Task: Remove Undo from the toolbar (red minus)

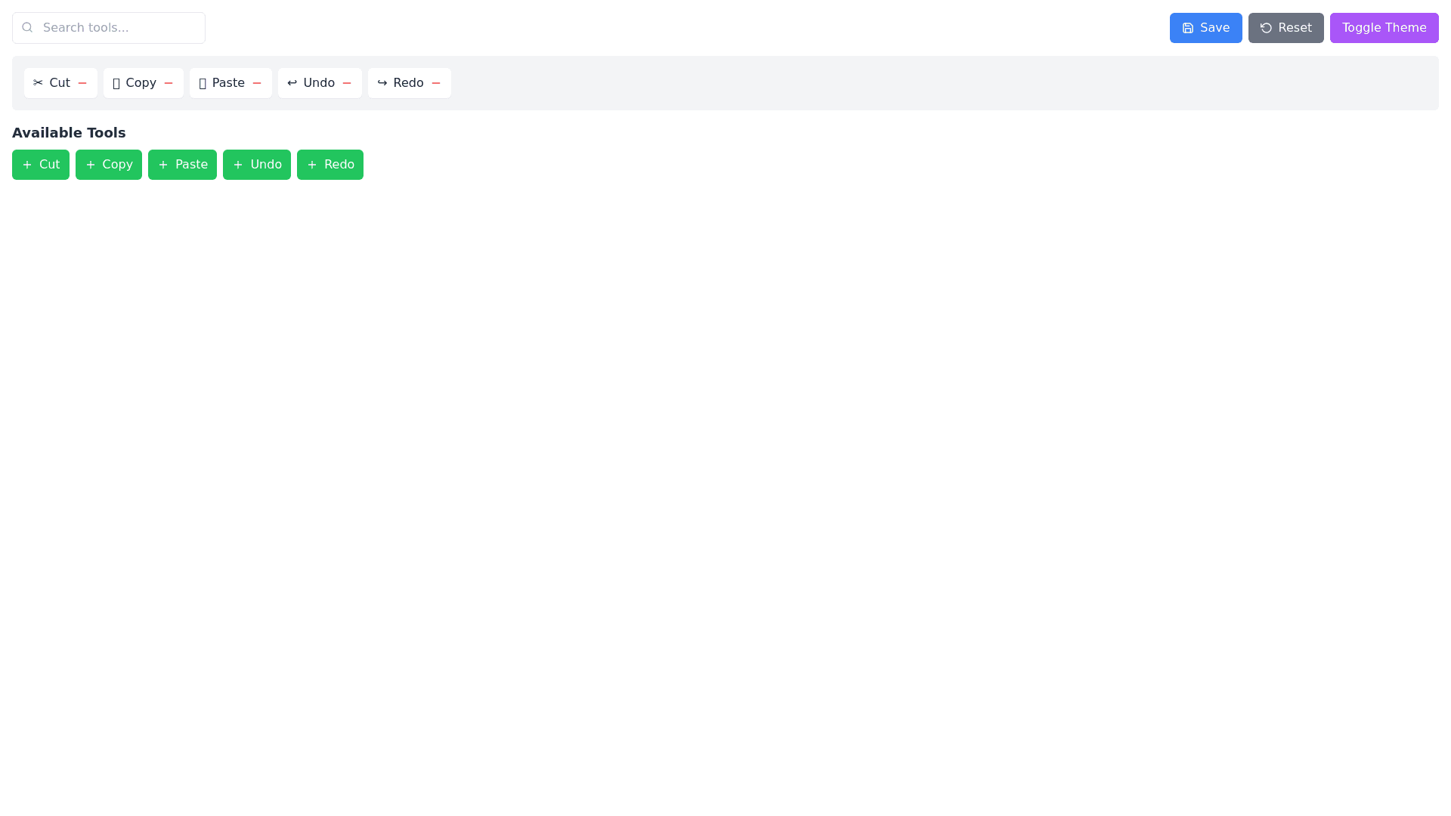Action: [347, 83]
